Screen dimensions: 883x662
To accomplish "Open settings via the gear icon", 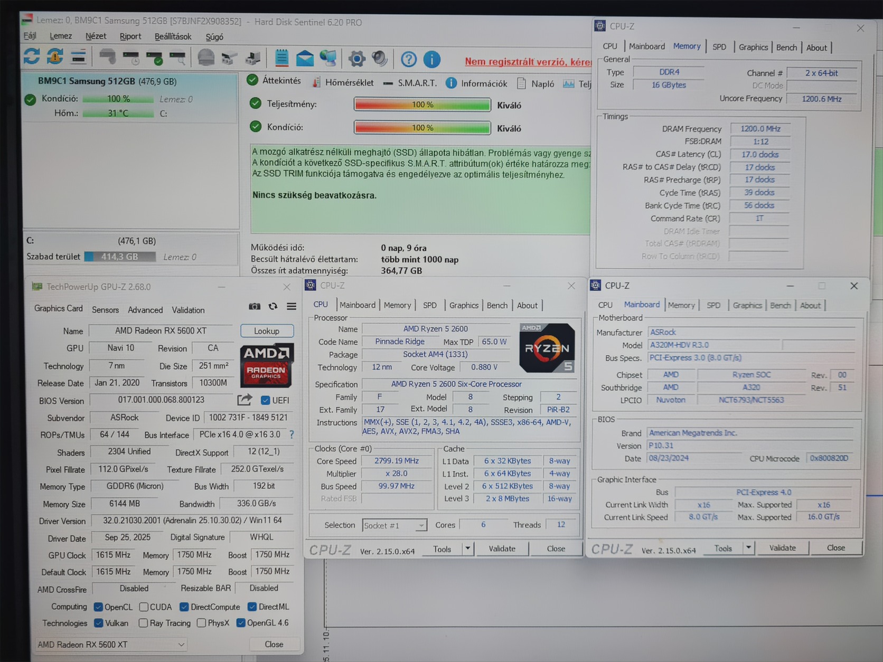I will click(357, 59).
